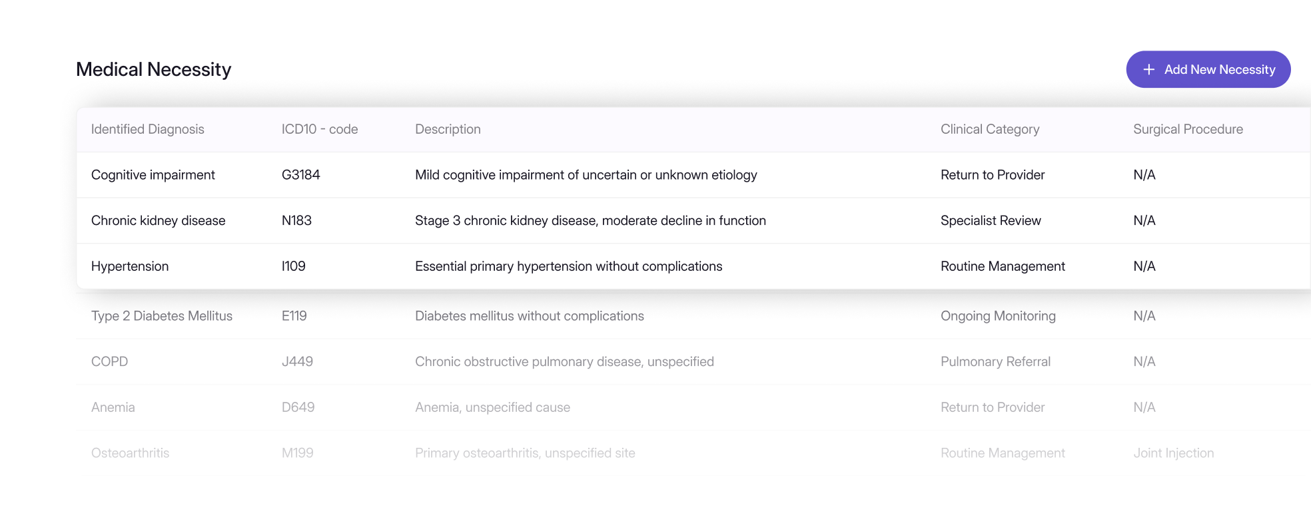Click ICD code N183

(296, 221)
